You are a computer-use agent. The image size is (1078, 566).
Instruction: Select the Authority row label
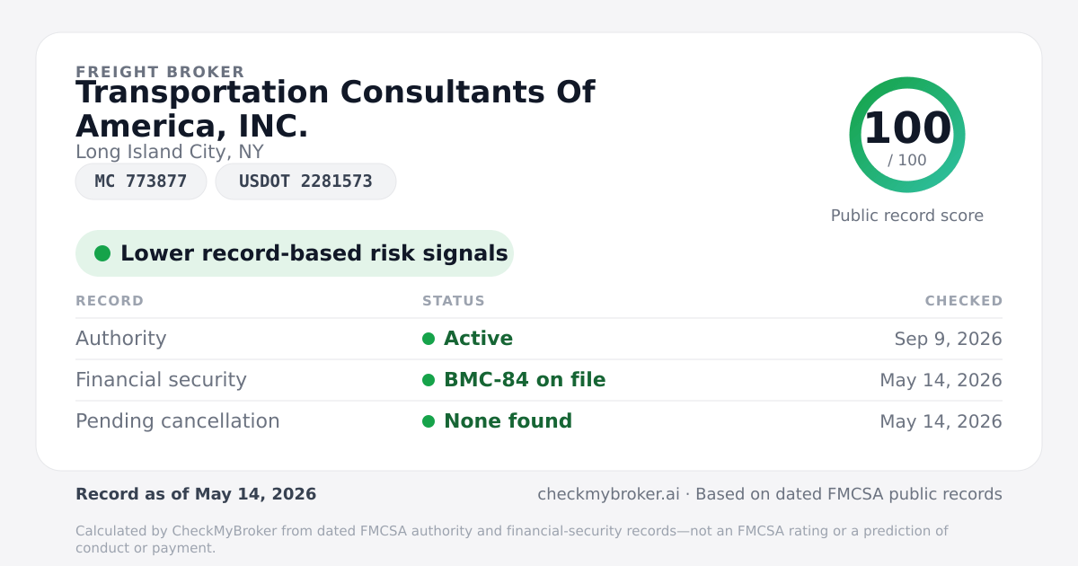tap(121, 339)
